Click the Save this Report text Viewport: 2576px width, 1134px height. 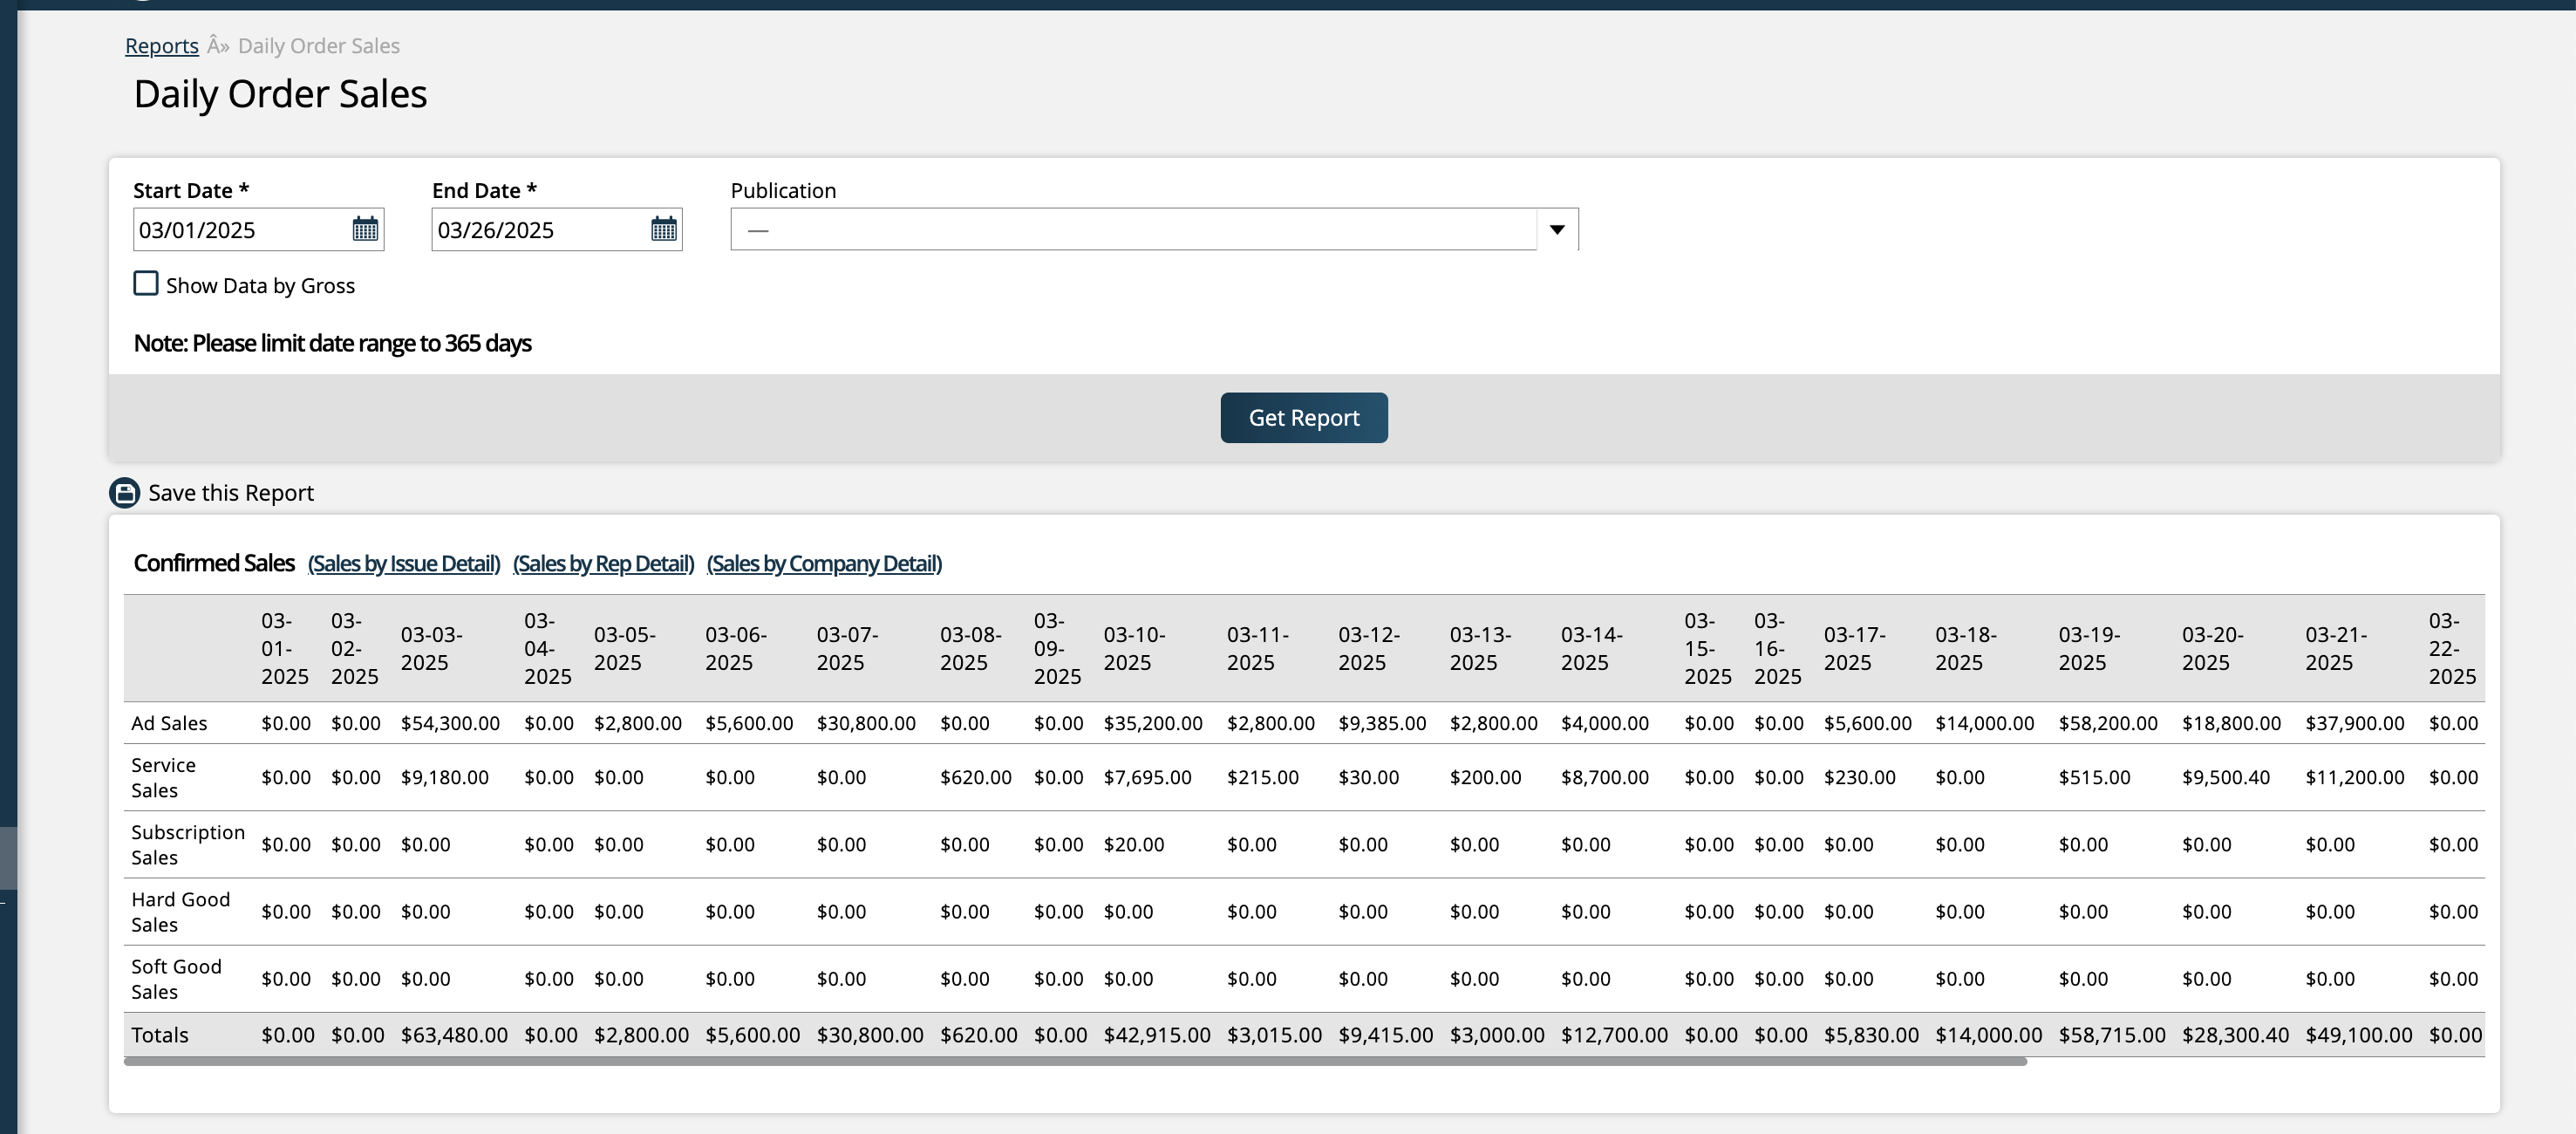[231, 493]
